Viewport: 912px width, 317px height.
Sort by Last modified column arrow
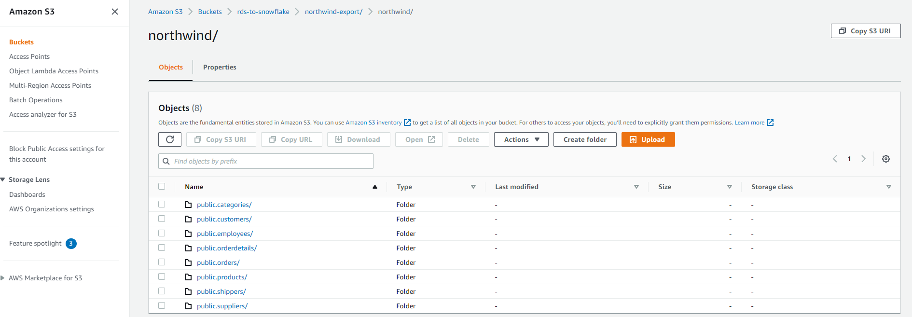(636, 187)
